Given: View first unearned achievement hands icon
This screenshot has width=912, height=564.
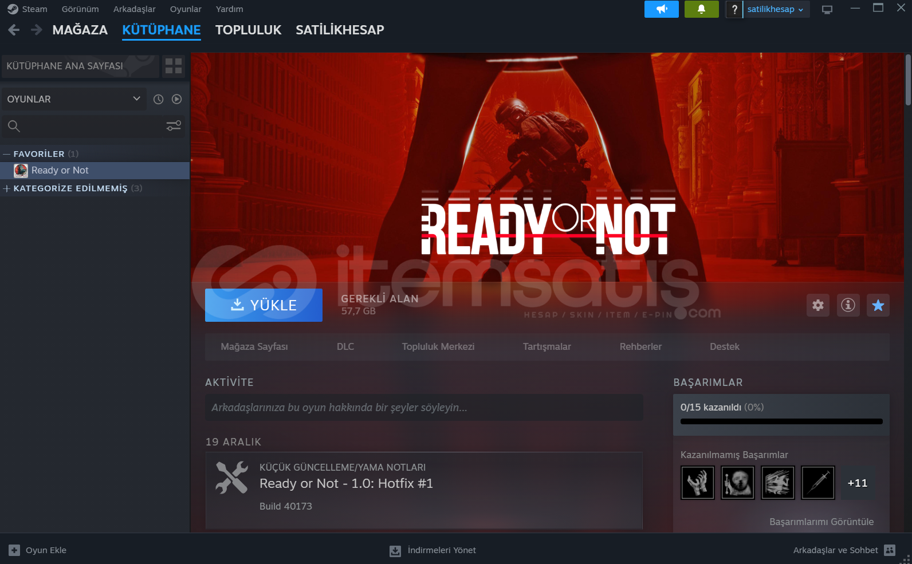Looking at the screenshot, I should pyautogui.click(x=698, y=483).
